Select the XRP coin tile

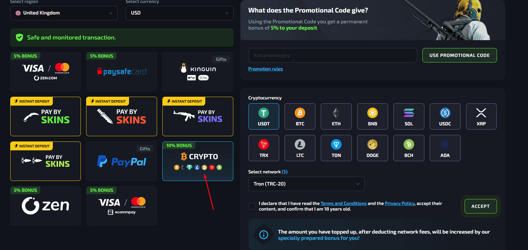(481, 116)
